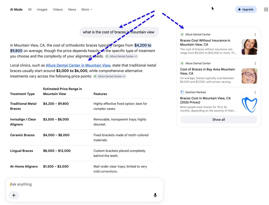Viewport: 269px width, 205px height.
Task: Click the Upgrade button
Action: (246, 10)
